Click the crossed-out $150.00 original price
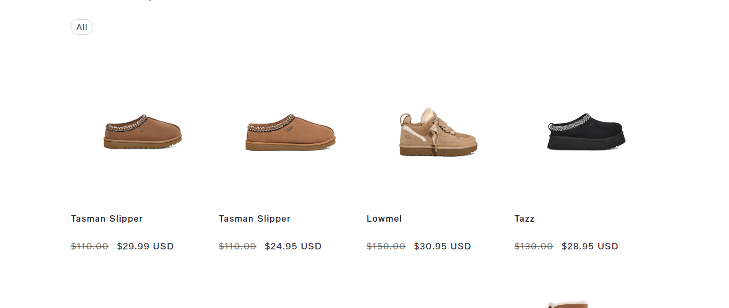Viewport: 729px width, 308px height. pos(386,246)
